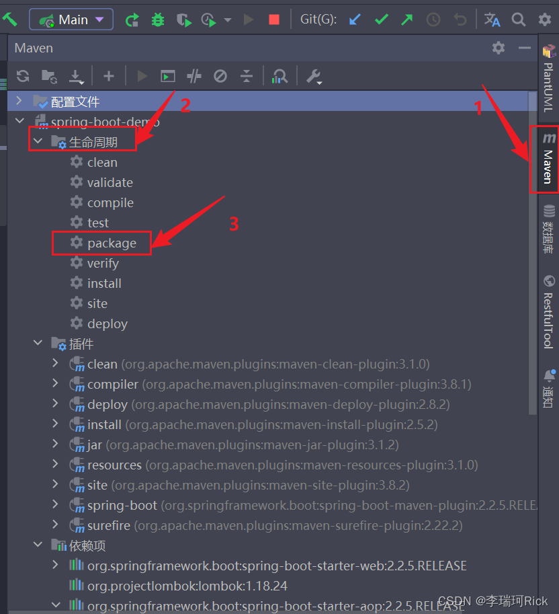Open IDE settings gear in top toolbar
Image resolution: width=559 pixels, height=614 pixels.
coord(544,20)
